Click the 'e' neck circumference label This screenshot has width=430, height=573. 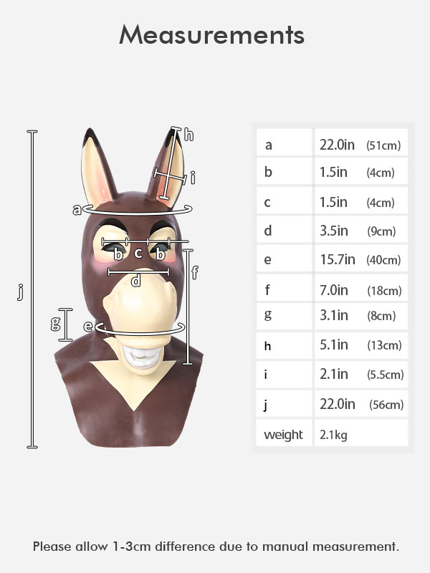click(88, 326)
